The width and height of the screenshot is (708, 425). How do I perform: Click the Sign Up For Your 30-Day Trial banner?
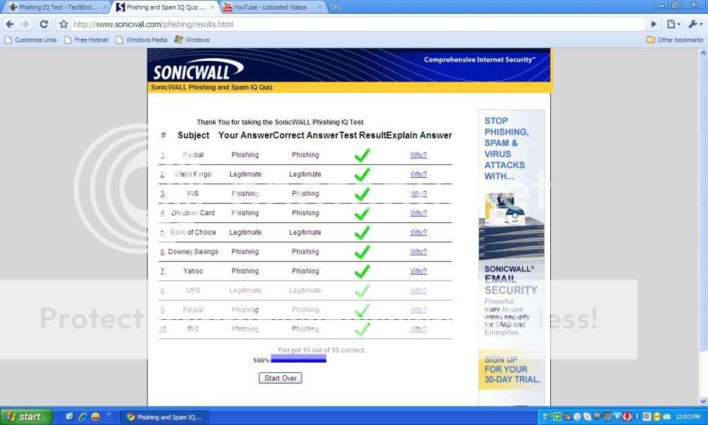(511, 370)
